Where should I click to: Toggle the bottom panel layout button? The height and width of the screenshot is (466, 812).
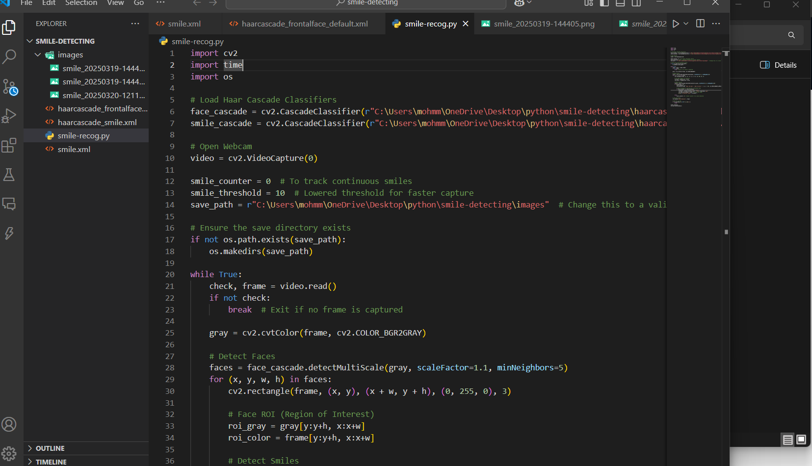(x=620, y=3)
